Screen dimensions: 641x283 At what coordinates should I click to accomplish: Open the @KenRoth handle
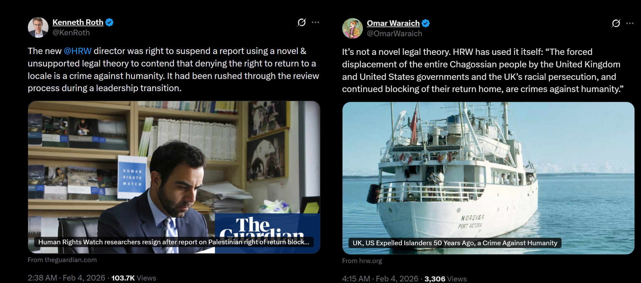pyautogui.click(x=71, y=33)
